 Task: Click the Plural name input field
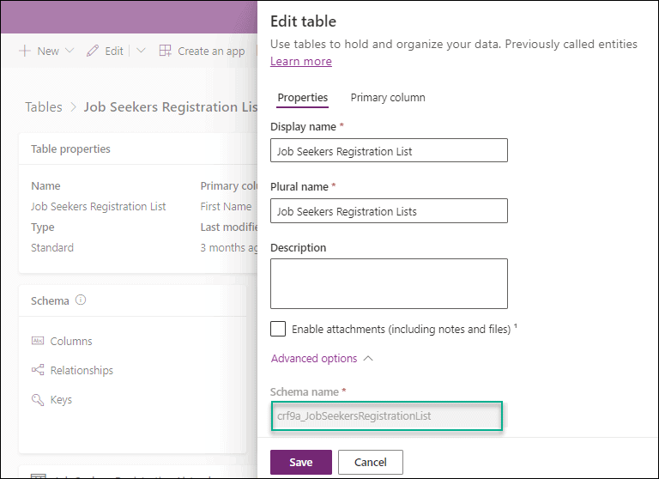click(x=389, y=210)
